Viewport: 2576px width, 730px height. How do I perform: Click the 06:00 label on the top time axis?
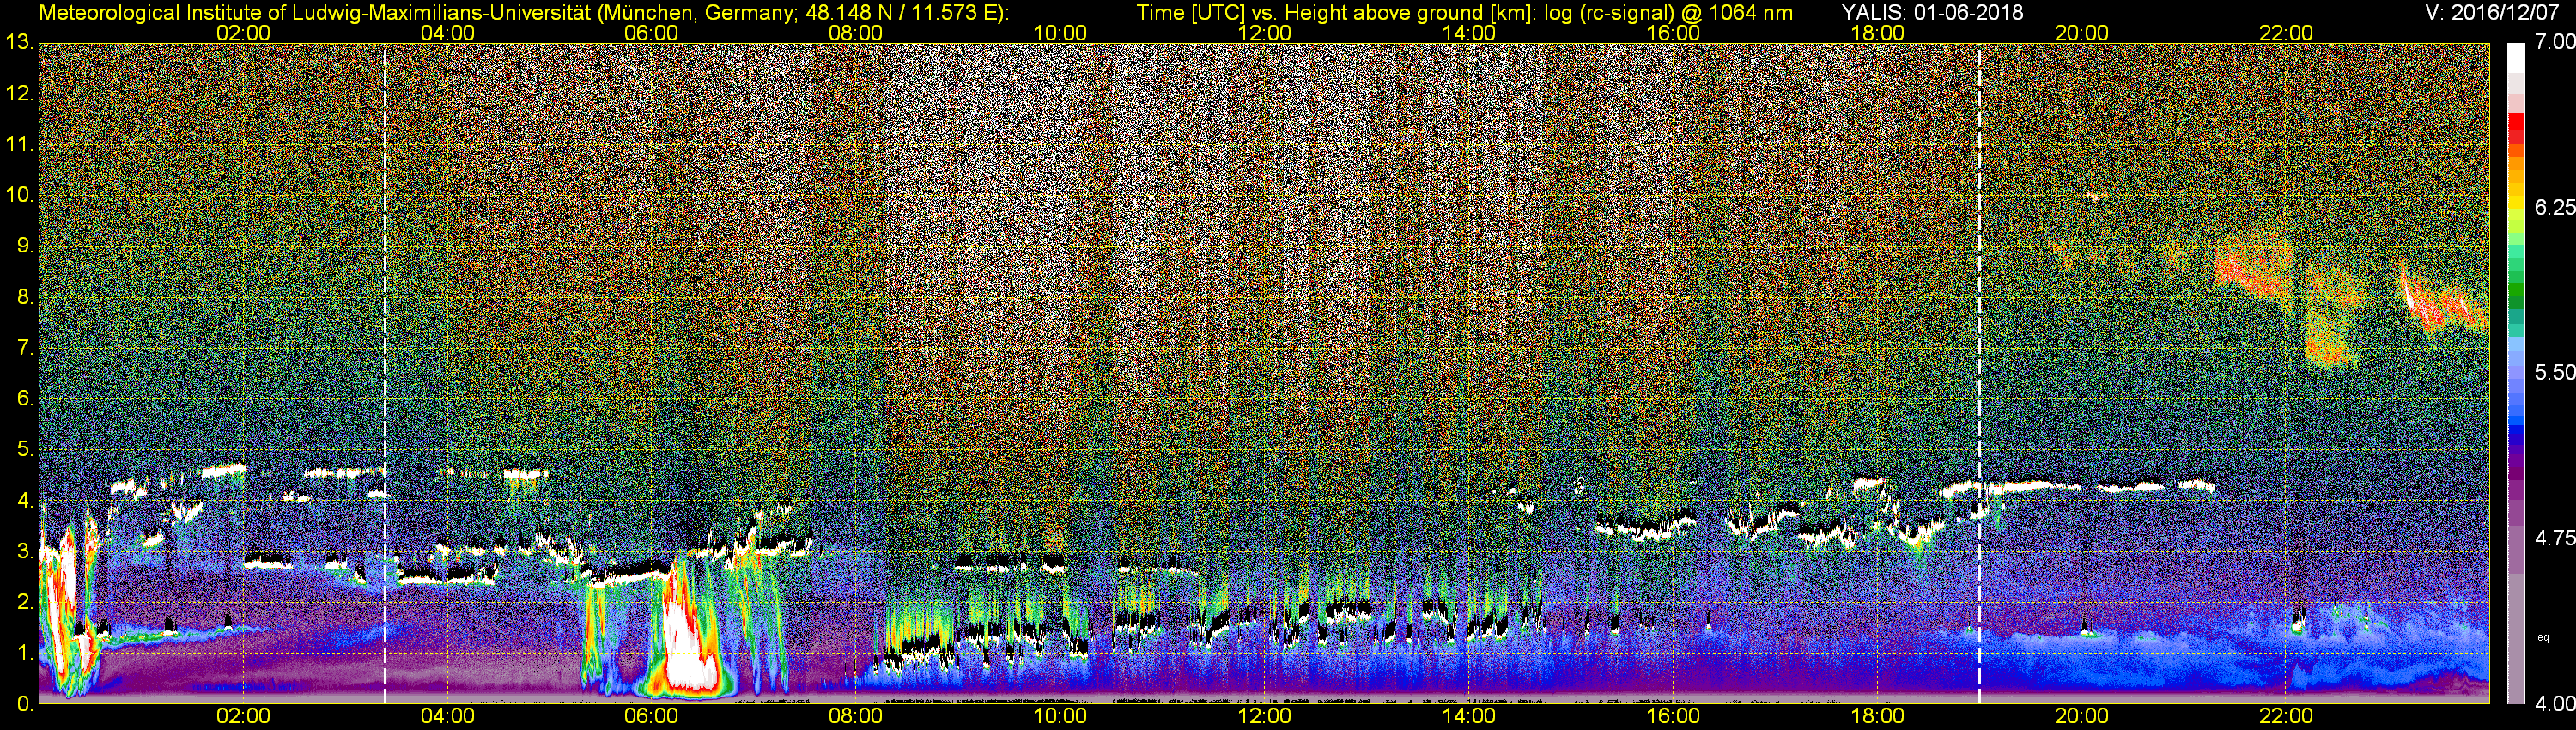point(651,33)
